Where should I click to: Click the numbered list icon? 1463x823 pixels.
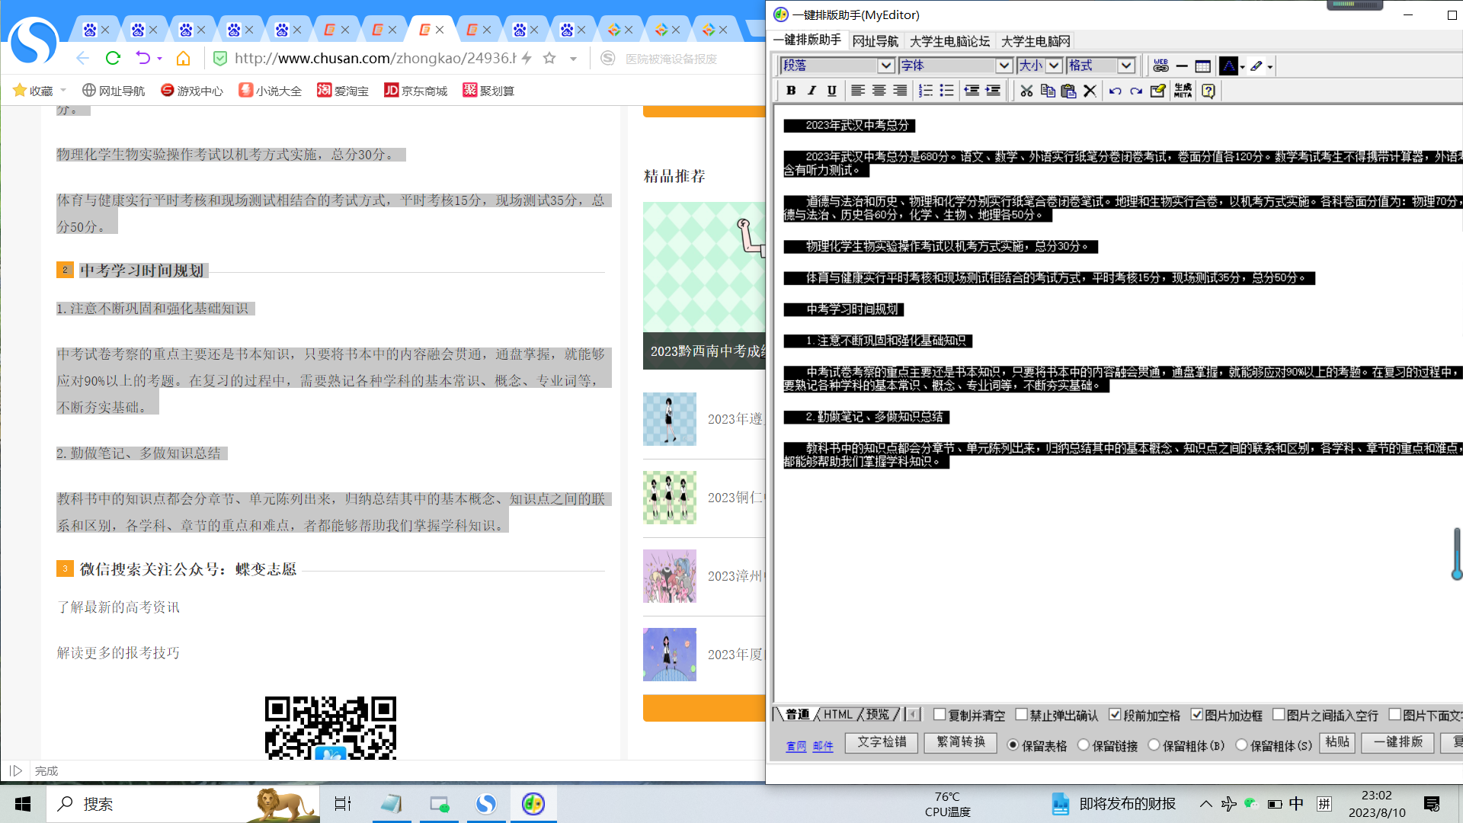(x=925, y=91)
